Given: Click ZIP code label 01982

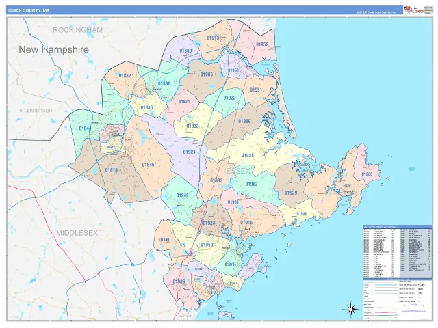Looking at the screenshot, I should pyautogui.click(x=251, y=184).
